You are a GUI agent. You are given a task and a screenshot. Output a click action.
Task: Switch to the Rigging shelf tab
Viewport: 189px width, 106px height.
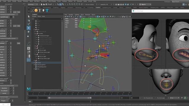[63, 8]
